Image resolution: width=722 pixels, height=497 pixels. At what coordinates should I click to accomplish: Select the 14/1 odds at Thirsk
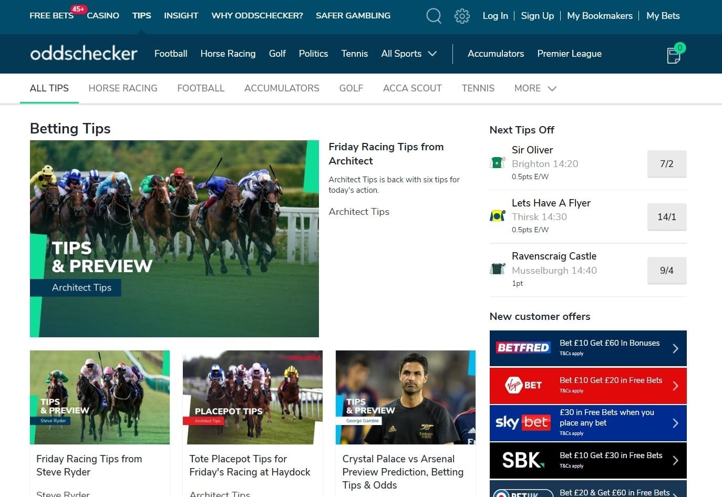pyautogui.click(x=666, y=216)
